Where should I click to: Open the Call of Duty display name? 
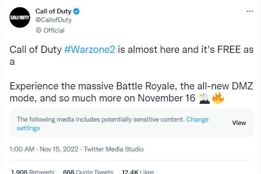coord(53,12)
